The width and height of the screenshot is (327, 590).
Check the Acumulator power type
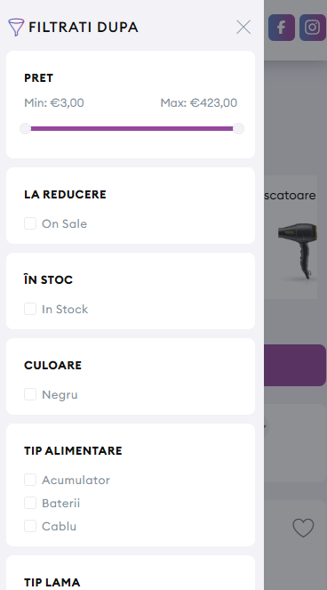point(30,480)
